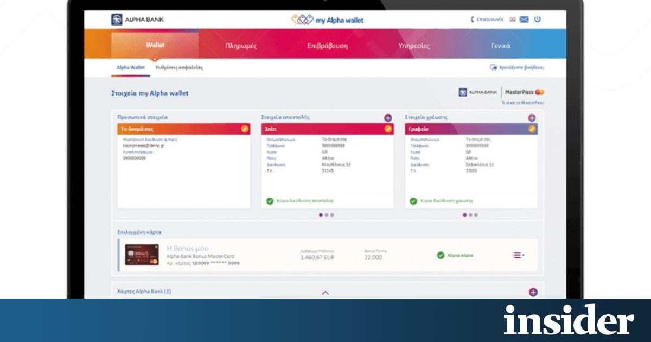
Task: Open the selected card options menu
Action: 519,255
